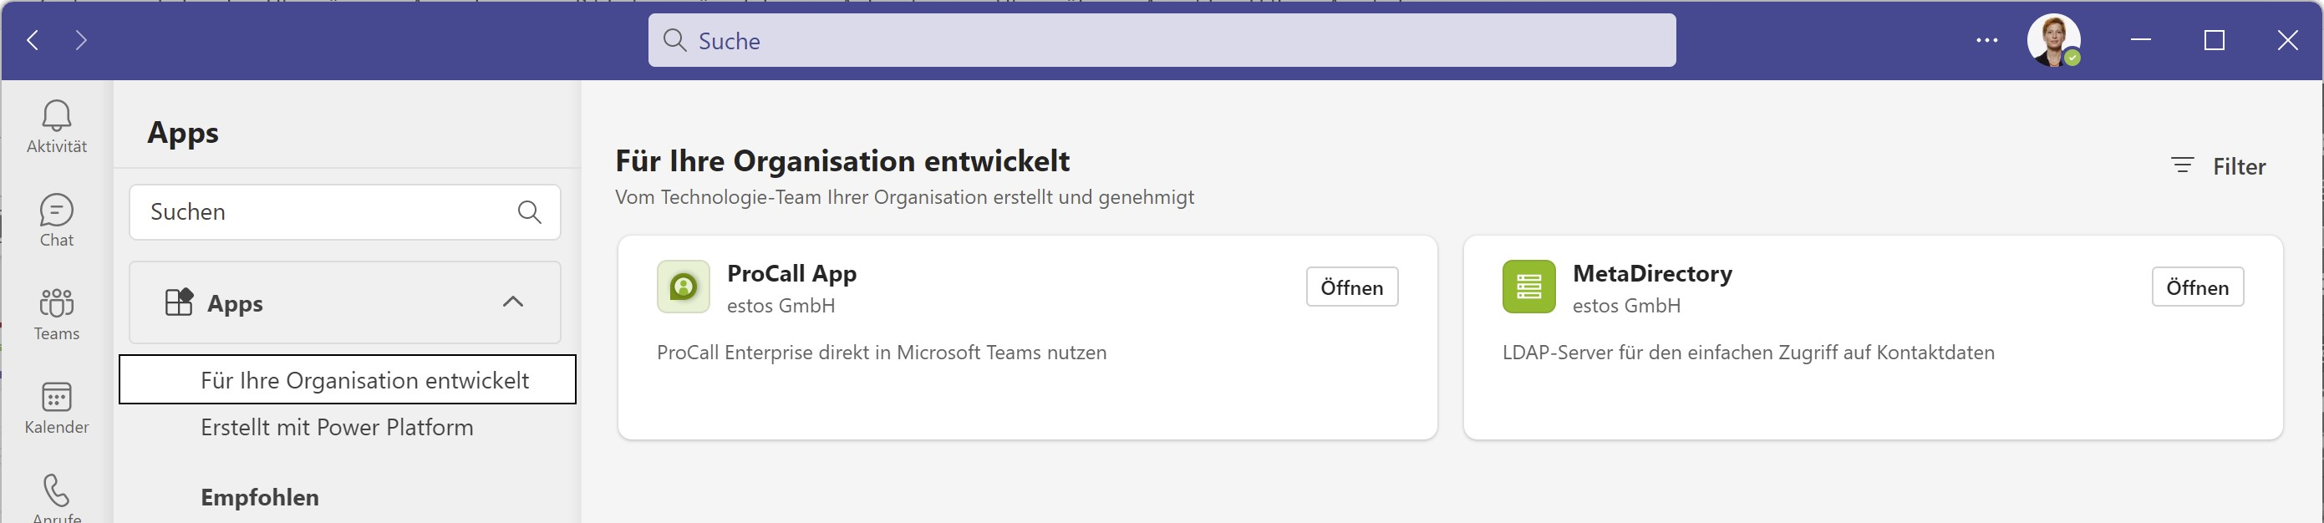Navigate back with the left arrow
This screenshot has height=523, width=2324.
(33, 41)
